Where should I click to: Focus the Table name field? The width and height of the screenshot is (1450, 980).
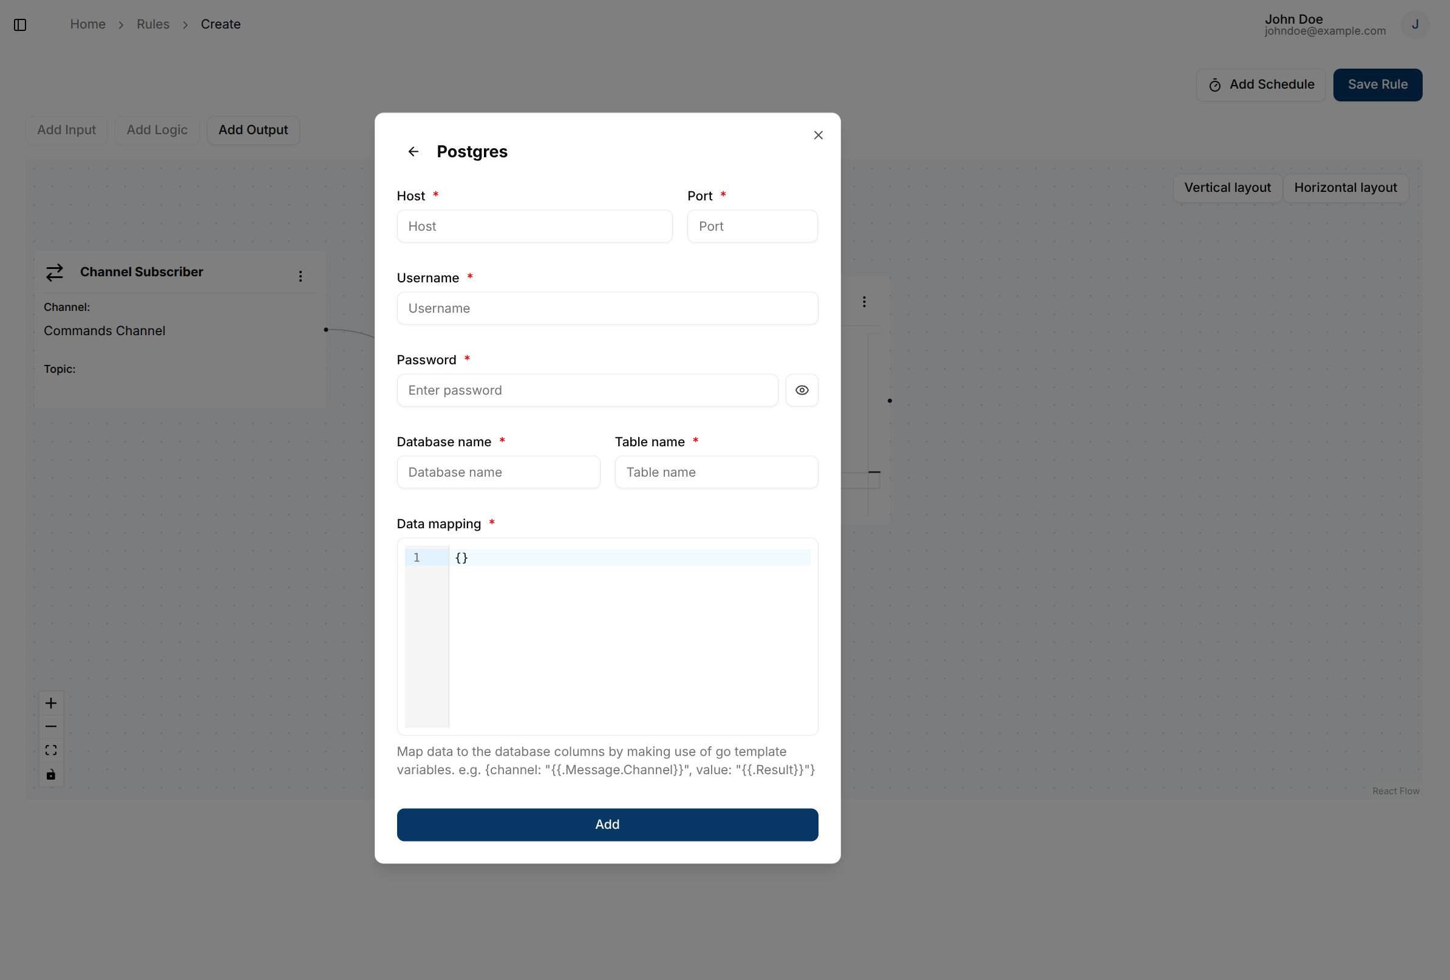716,472
